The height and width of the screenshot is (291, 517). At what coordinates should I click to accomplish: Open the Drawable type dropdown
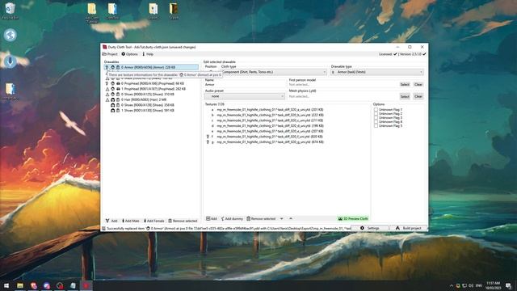(377, 72)
